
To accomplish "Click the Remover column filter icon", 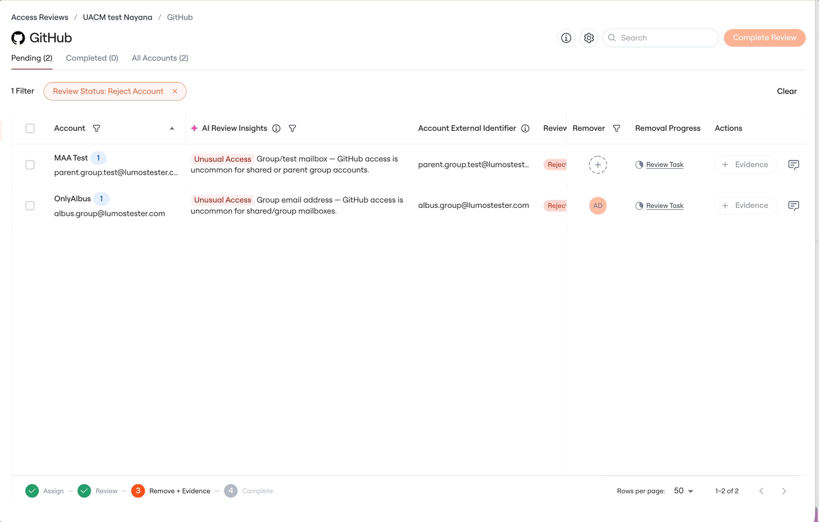I will (617, 128).
